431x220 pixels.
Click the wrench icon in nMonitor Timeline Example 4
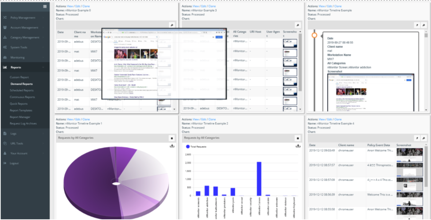point(423,138)
